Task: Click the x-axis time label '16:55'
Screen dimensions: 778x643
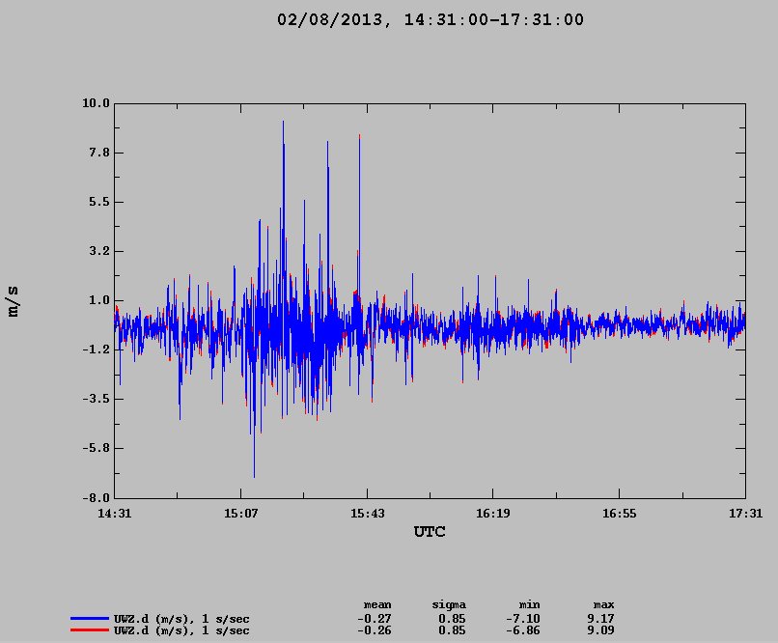Action: 619,514
